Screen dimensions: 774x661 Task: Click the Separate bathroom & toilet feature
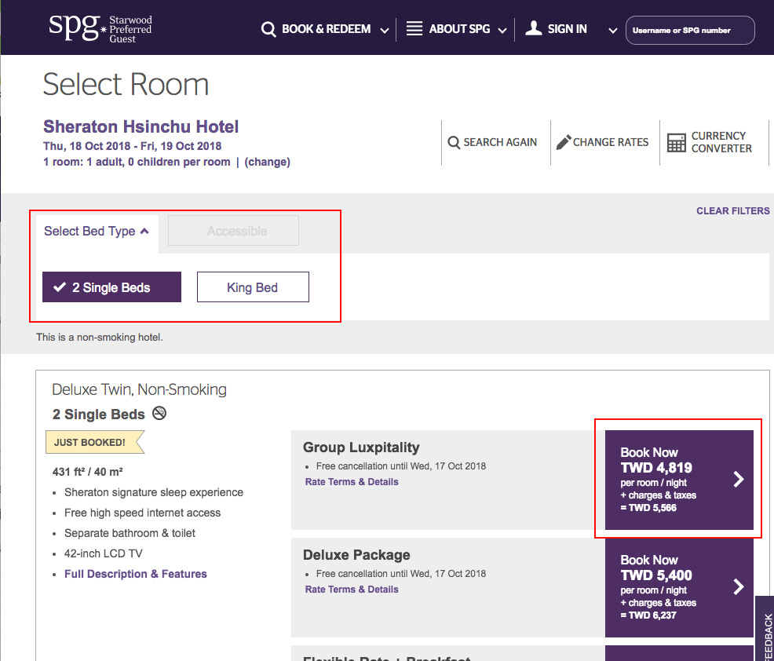tap(130, 533)
